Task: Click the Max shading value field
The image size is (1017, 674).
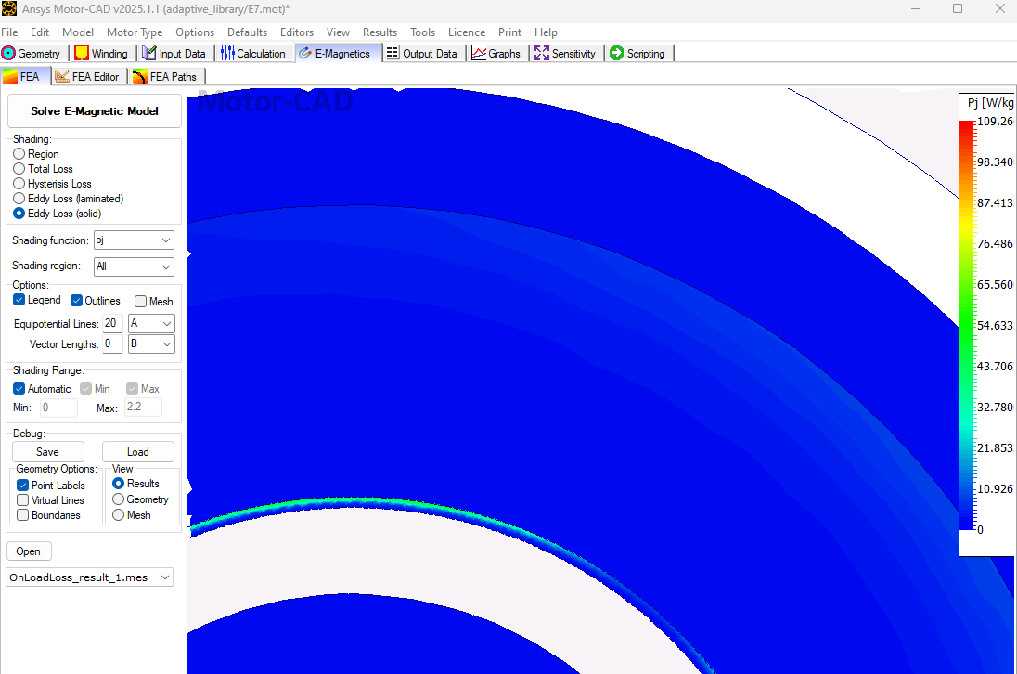Action: 143,407
